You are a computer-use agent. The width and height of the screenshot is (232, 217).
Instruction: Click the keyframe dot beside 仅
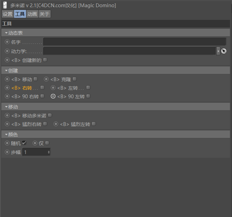tap(35, 143)
